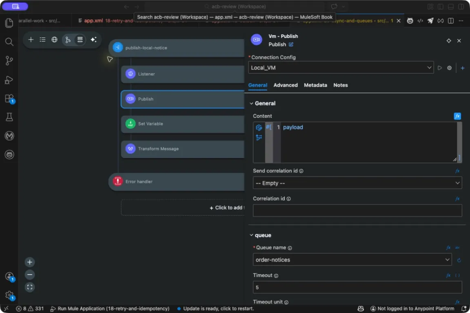Close the active async-and-queues editor tab

point(399,21)
